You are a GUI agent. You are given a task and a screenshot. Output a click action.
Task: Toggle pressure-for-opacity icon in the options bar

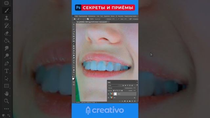click(x=118, y=19)
